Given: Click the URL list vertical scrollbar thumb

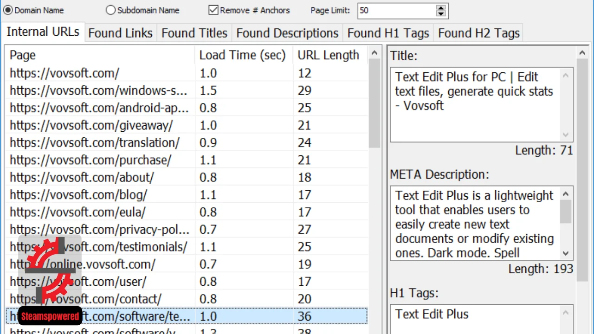Looking at the screenshot, I should 374,104.
